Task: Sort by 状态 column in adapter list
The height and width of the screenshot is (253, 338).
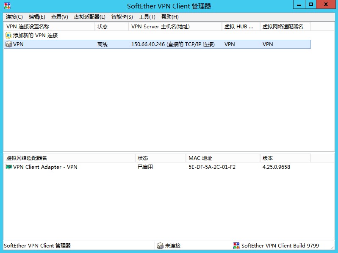Action: click(161, 158)
